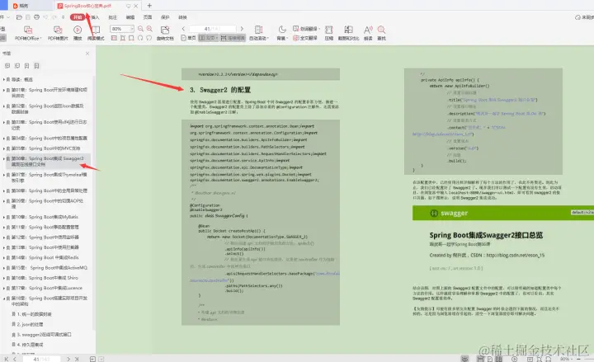
Task: Jump to first page in status bar
Action: pyautogui.click(x=6, y=359)
